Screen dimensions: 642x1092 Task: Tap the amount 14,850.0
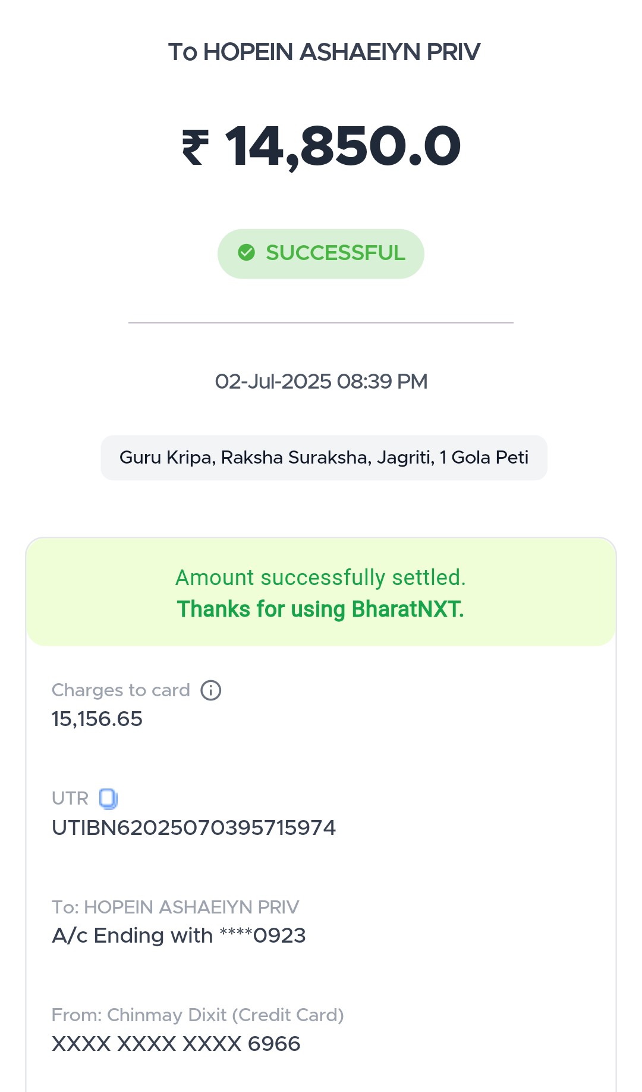click(x=343, y=147)
